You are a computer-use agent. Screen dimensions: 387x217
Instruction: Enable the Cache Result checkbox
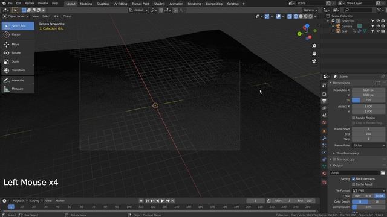tap(354, 184)
